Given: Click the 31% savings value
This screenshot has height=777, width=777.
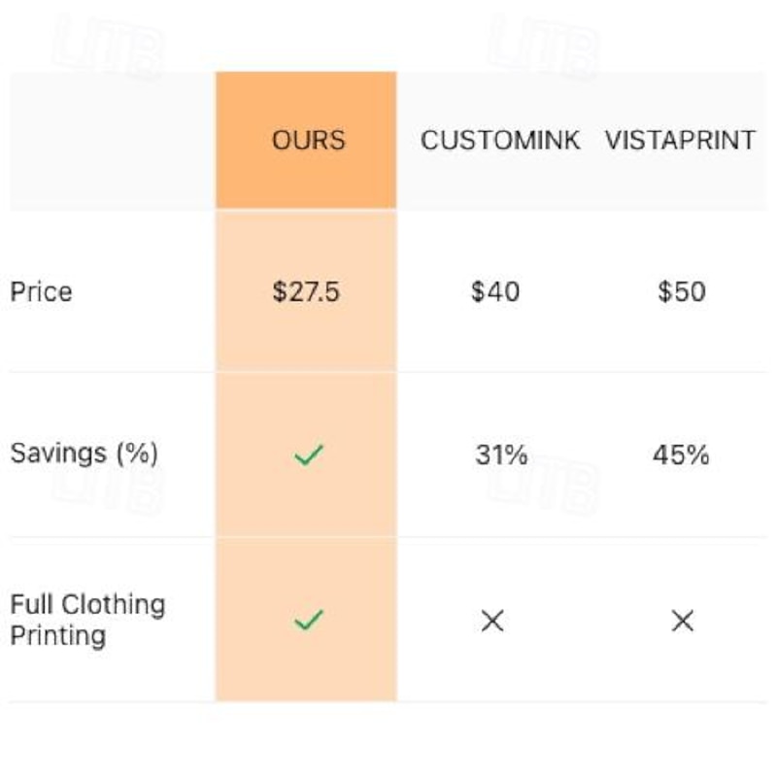Looking at the screenshot, I should click(x=500, y=455).
